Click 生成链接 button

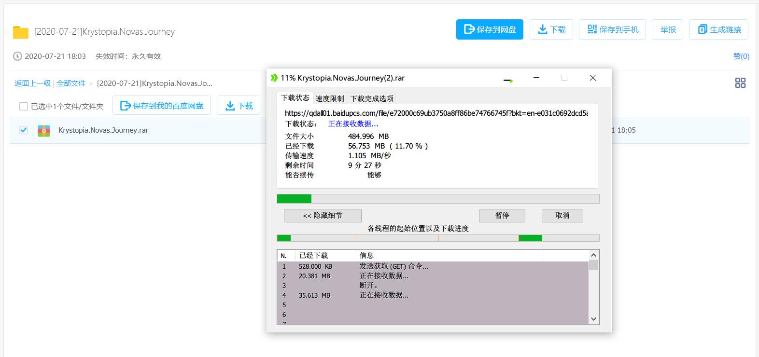(x=719, y=29)
